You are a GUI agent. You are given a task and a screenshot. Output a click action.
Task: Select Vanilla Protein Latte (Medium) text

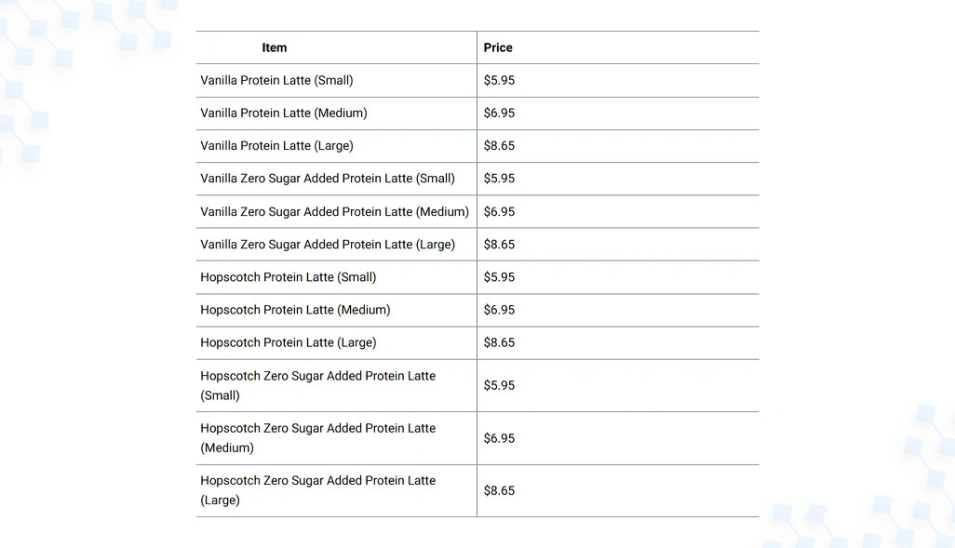point(284,114)
